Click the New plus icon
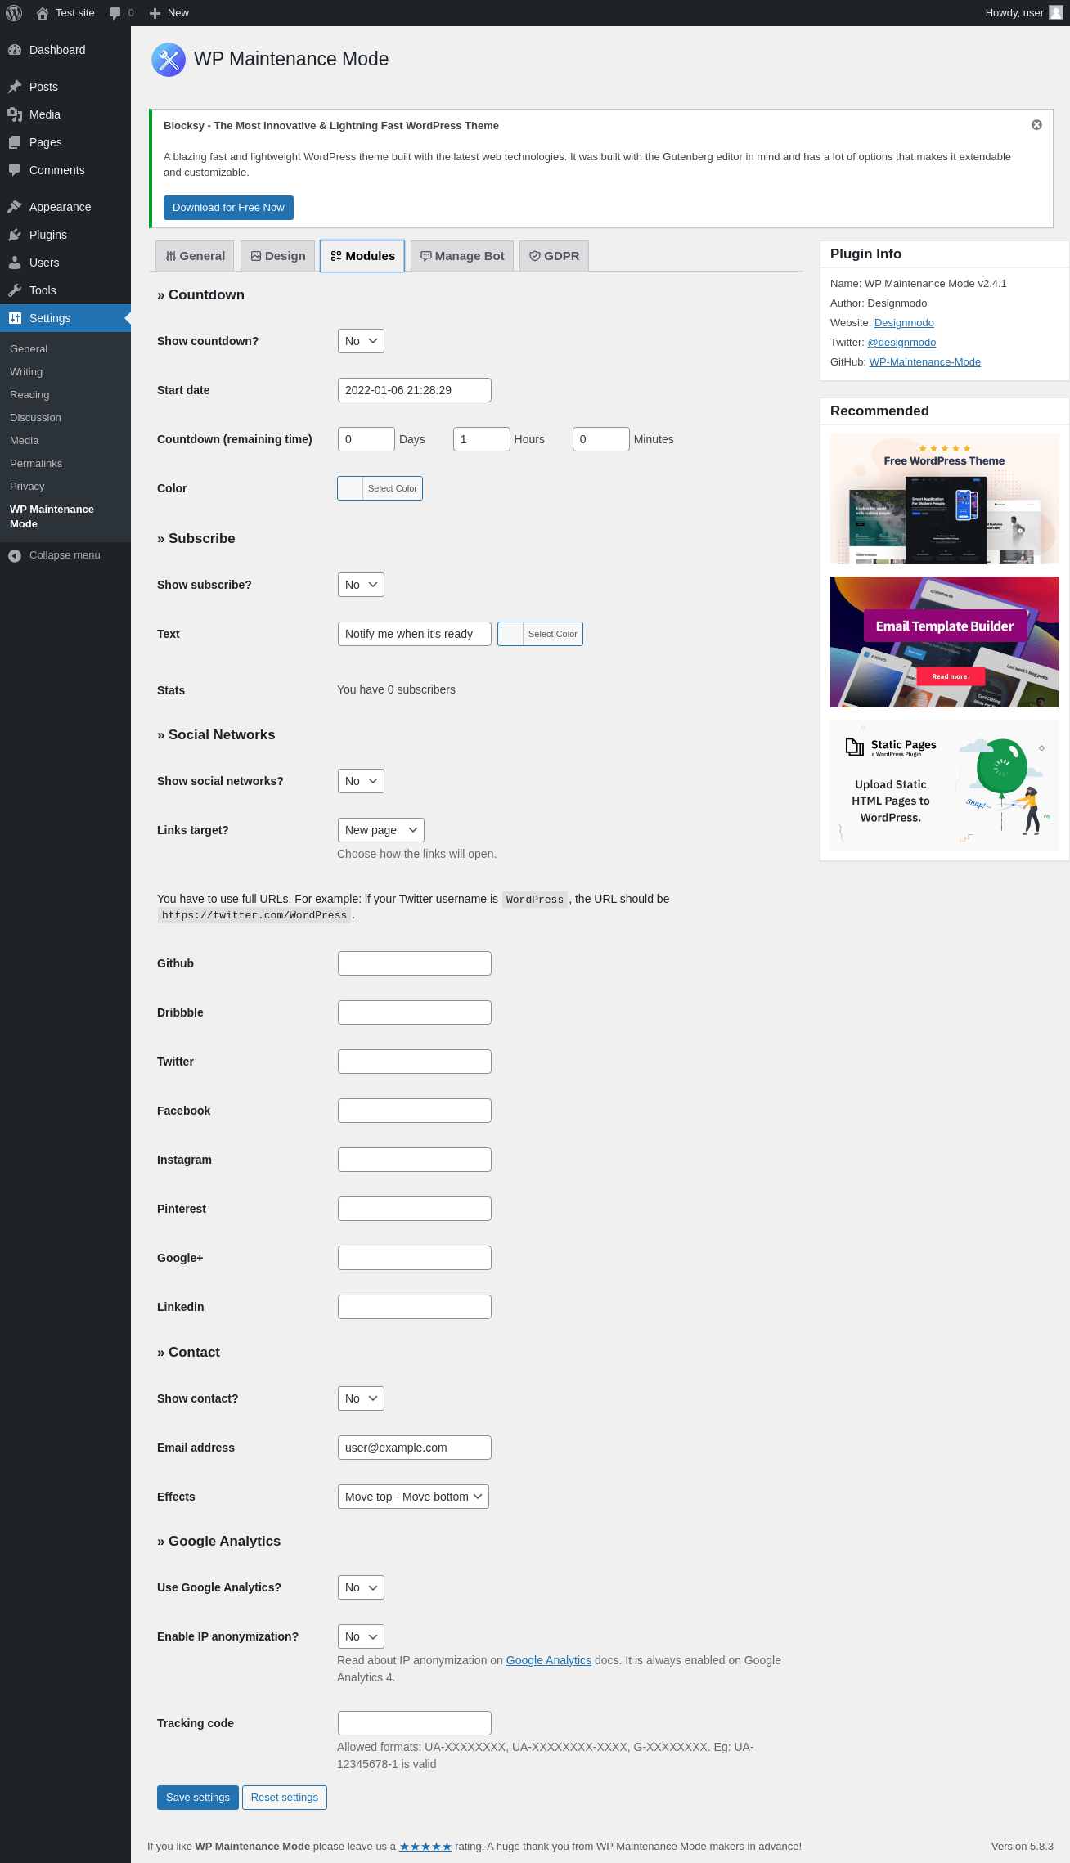The image size is (1070, 1863). 155,13
